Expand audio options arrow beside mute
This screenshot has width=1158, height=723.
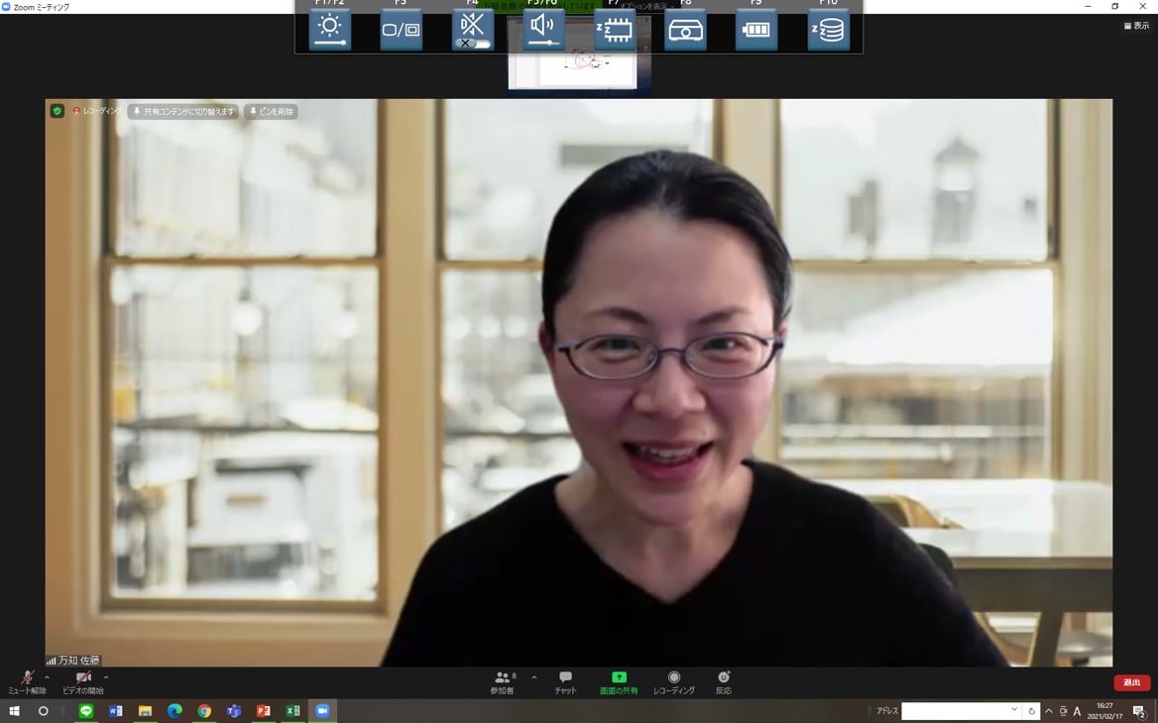click(x=48, y=677)
